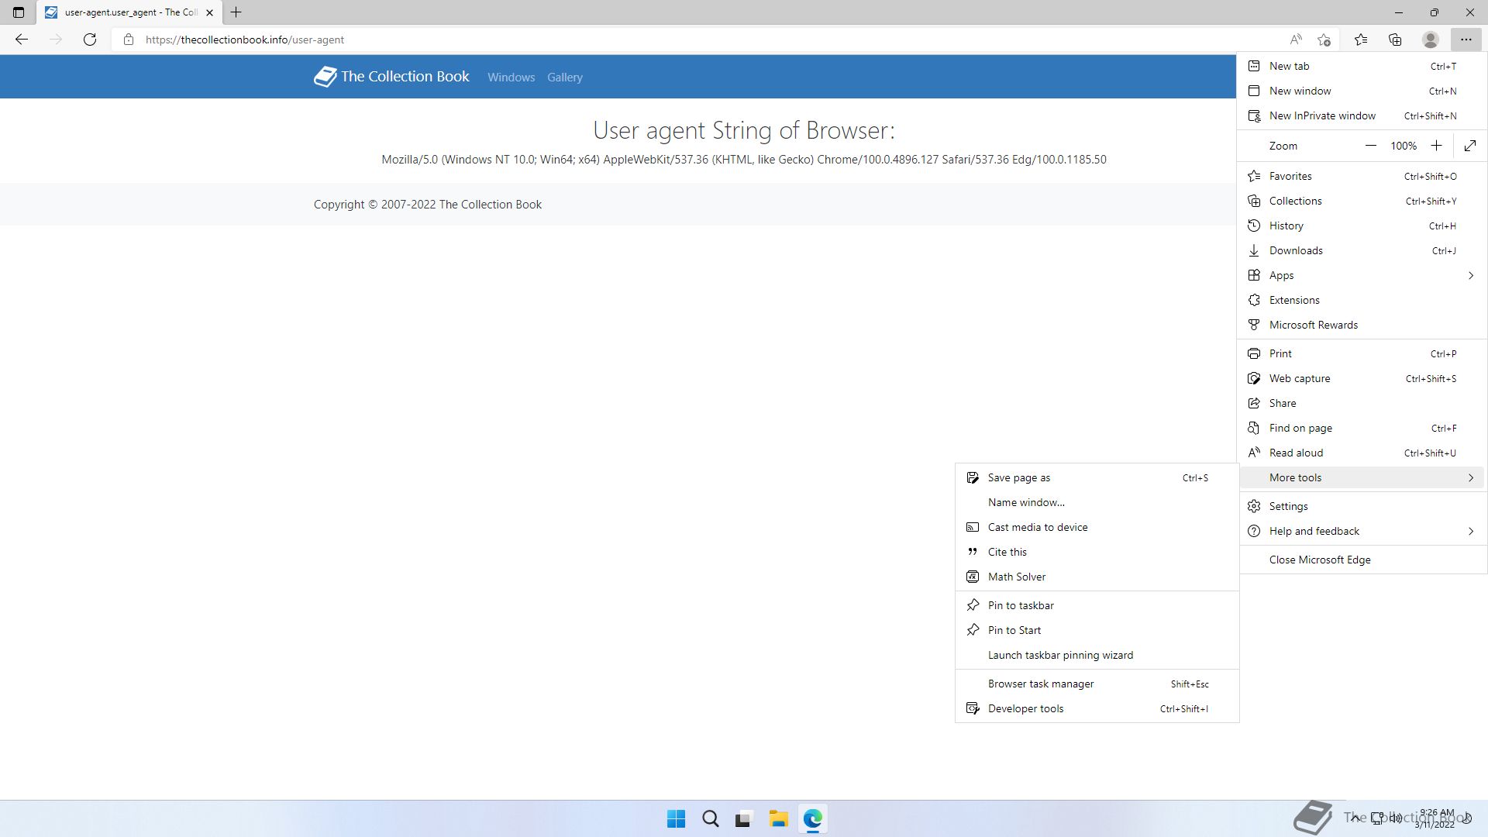Open Task View on taskbar
This screenshot has width=1488, height=837.
(744, 818)
